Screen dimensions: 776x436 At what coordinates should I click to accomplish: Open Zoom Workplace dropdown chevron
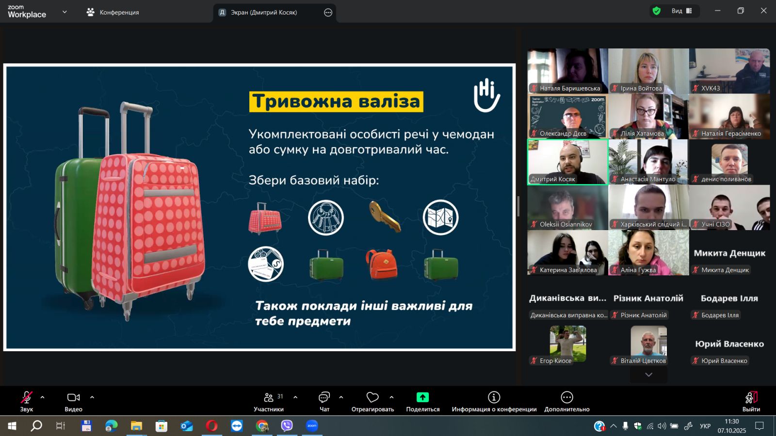(65, 12)
